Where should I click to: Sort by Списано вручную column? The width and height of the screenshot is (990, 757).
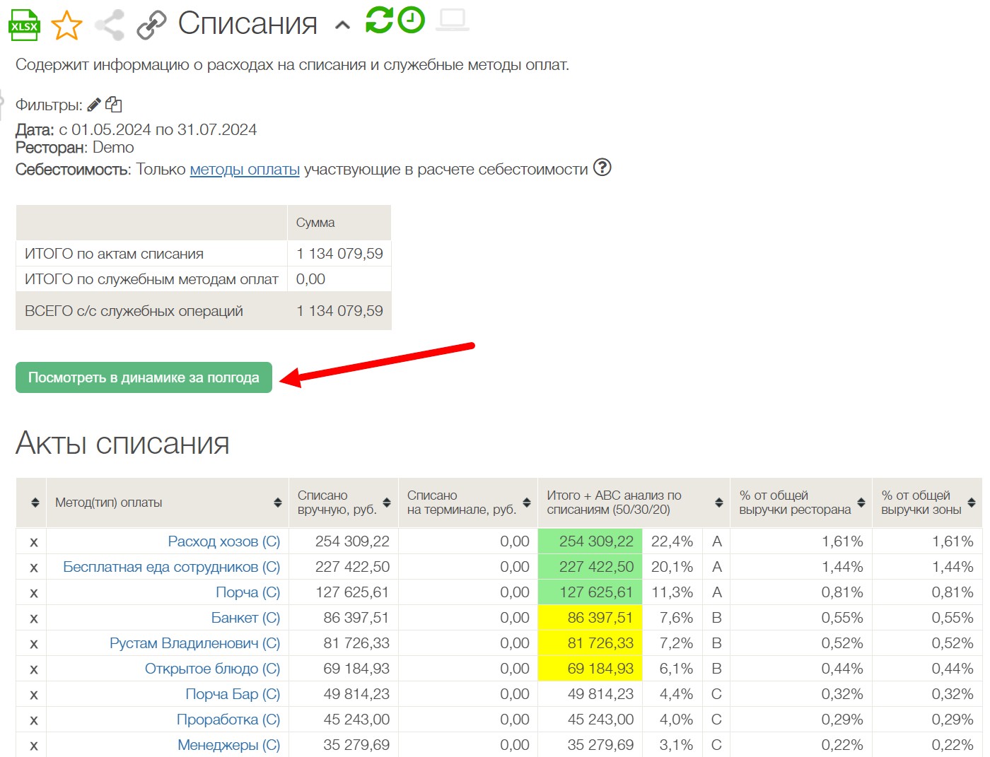pos(387,503)
